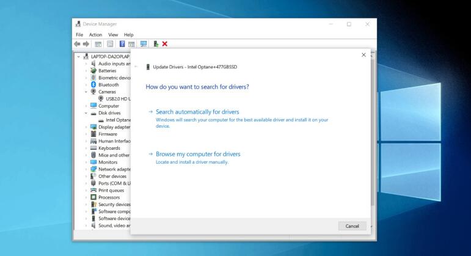Screen dimensions: 471x256
Task: Expand the Processors category
Action: coord(86,197)
